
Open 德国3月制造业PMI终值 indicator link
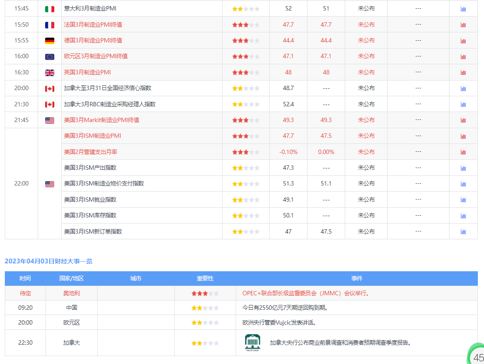(93, 40)
